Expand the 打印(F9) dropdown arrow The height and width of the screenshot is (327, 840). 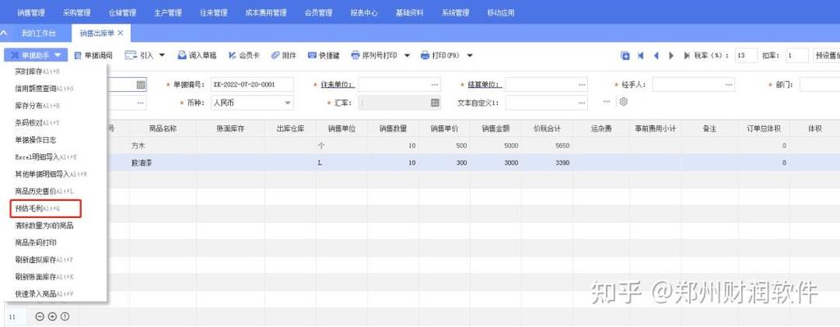(470, 55)
